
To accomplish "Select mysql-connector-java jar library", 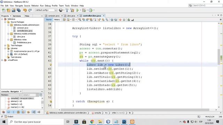I will coord(26,51).
